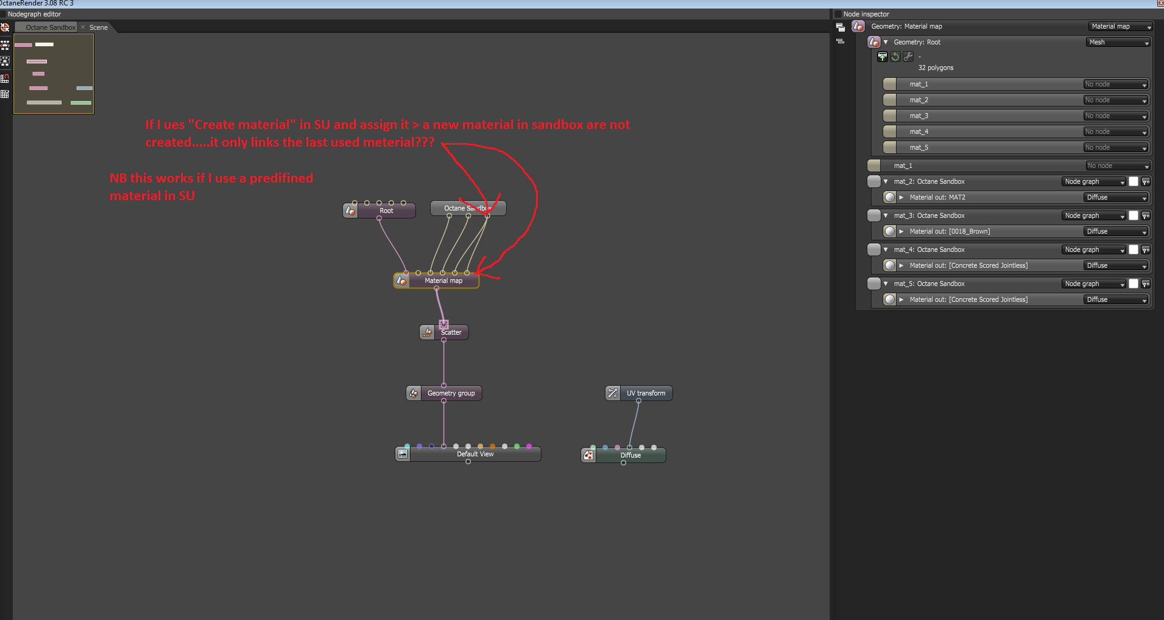Click the framed auto-arrange nodes icon
Viewport: 1164px width, 620px height.
tap(5, 61)
